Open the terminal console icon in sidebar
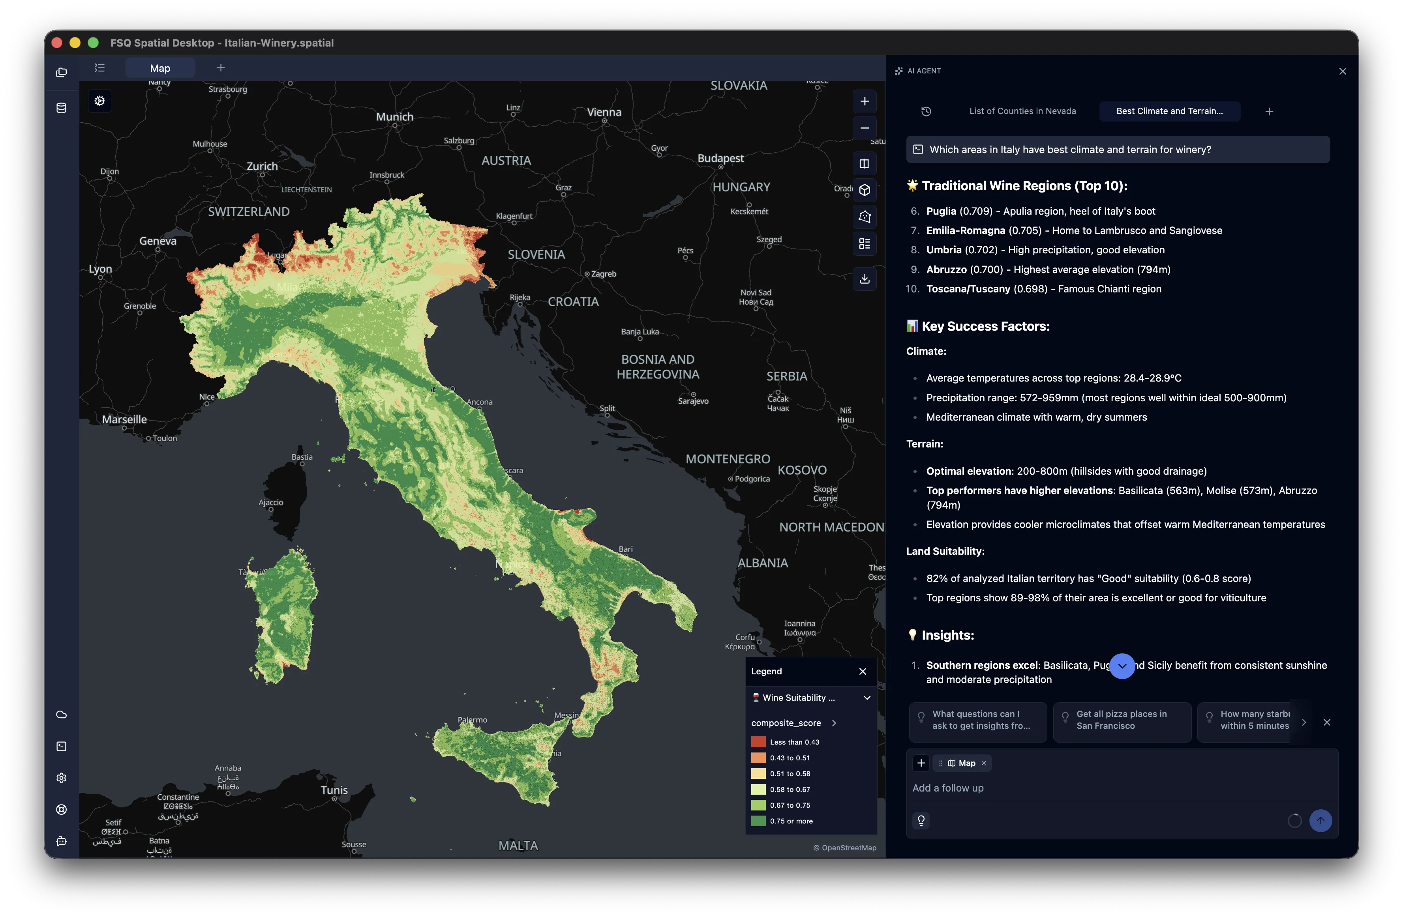The image size is (1403, 917). coord(61,747)
